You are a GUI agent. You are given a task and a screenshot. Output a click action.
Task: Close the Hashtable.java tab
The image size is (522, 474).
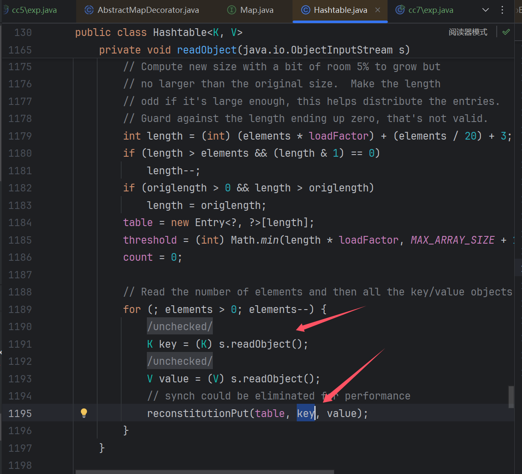(x=378, y=10)
